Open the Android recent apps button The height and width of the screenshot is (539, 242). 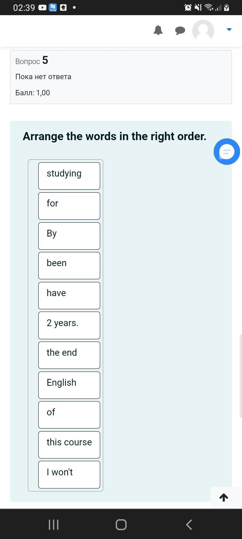coord(54,524)
